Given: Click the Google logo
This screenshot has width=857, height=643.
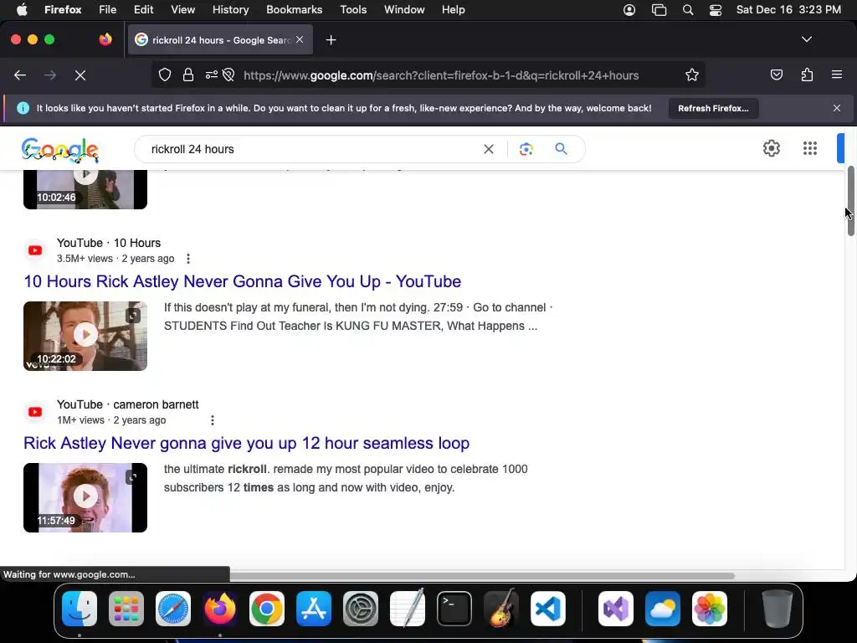Looking at the screenshot, I should (60, 150).
